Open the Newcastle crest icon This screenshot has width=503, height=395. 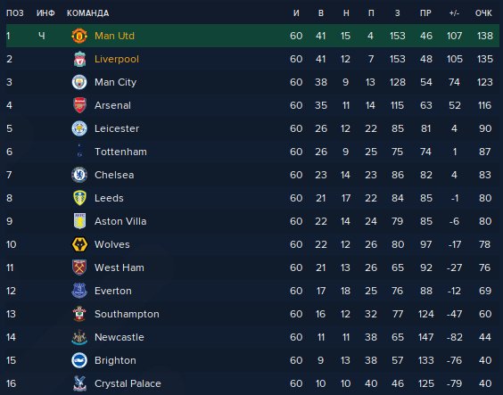[x=79, y=337]
